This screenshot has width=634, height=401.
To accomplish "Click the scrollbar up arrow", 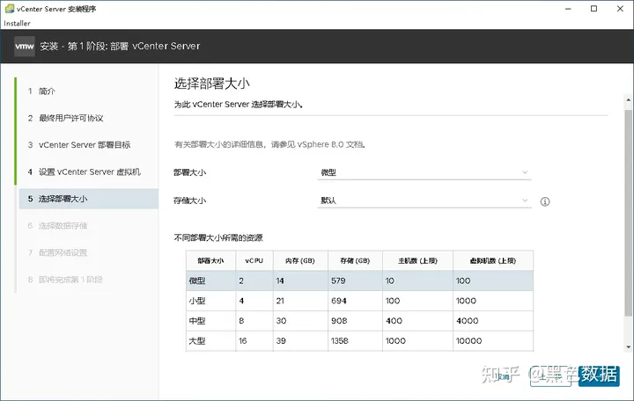I will click(628, 99).
